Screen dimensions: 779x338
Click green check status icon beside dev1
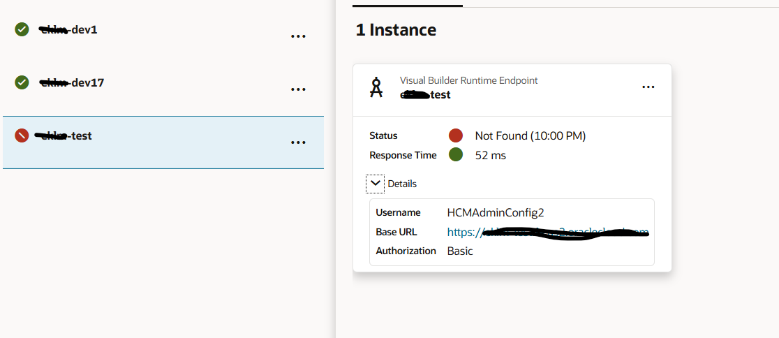(x=22, y=29)
